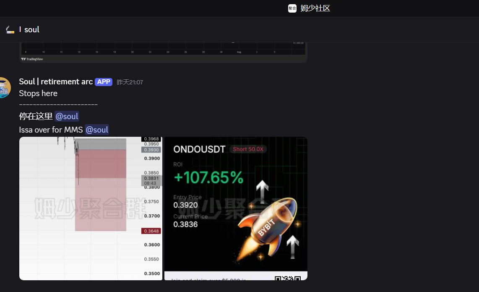479x292 pixels.
Task: Click the @soul mention after 'Issa over for MMS'
Action: (97, 130)
